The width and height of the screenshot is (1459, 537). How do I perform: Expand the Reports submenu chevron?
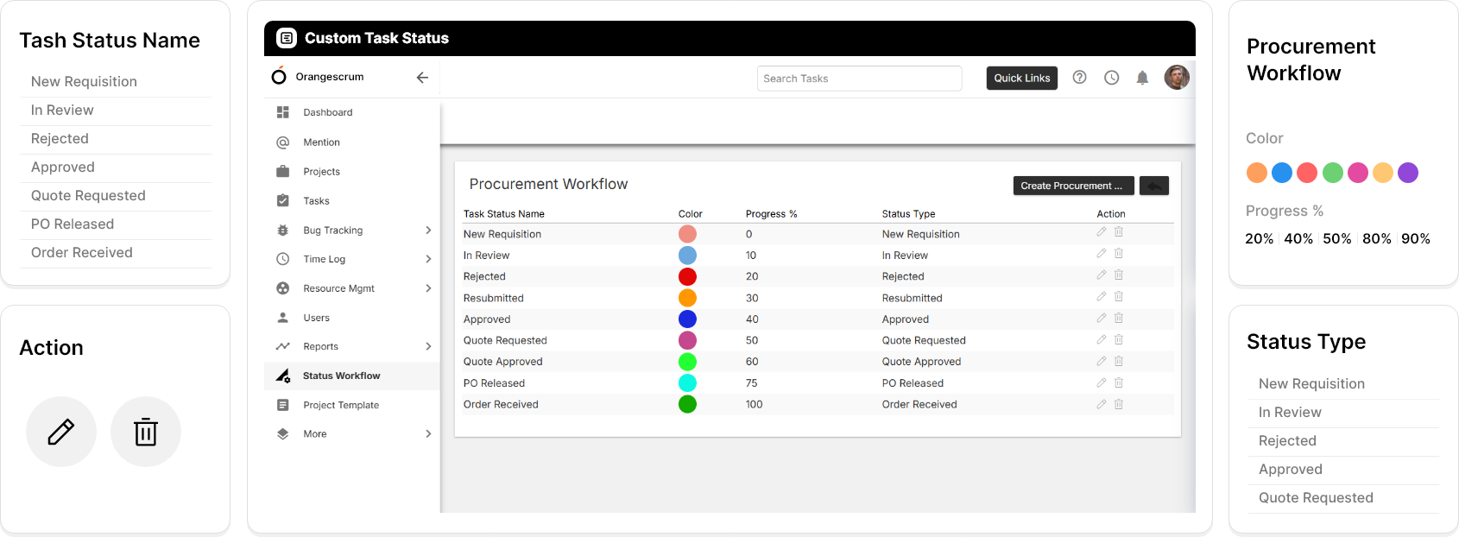pos(428,346)
